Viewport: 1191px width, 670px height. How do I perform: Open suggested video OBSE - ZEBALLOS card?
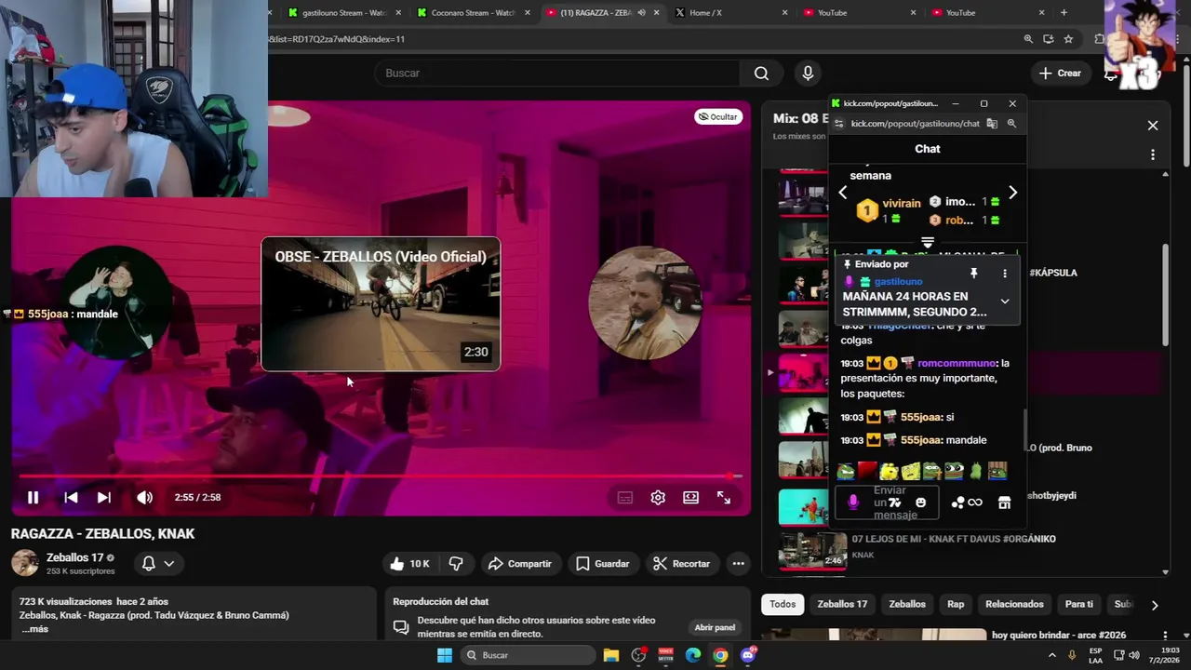[381, 304]
